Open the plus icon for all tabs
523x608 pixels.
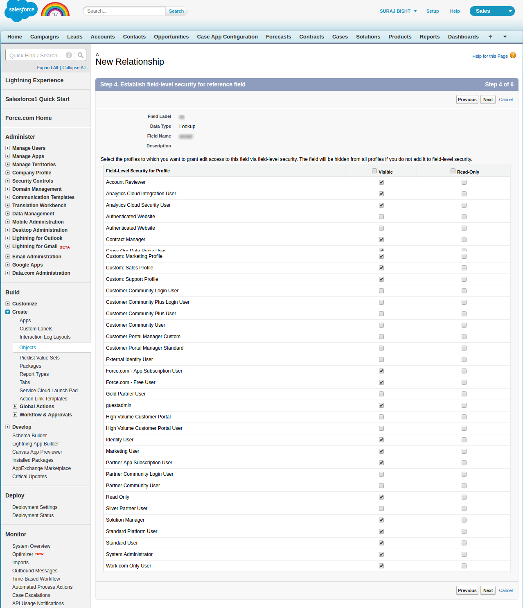(490, 37)
